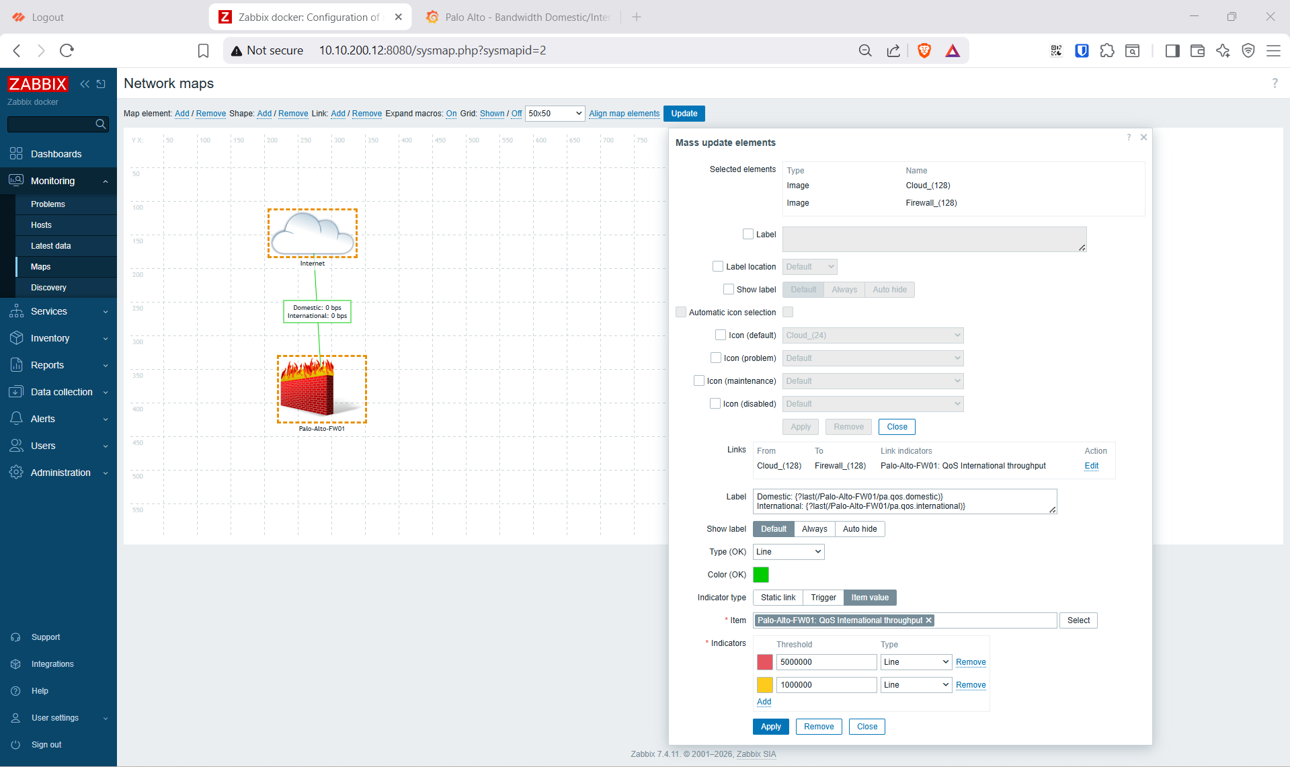Screen dimensions: 1290x767
Task: Enable the Label checkbox
Action: tap(748, 234)
